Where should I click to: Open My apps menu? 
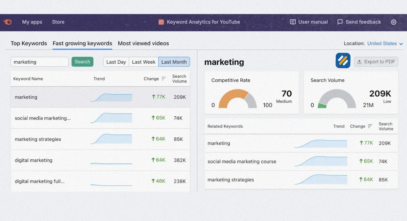(32, 22)
